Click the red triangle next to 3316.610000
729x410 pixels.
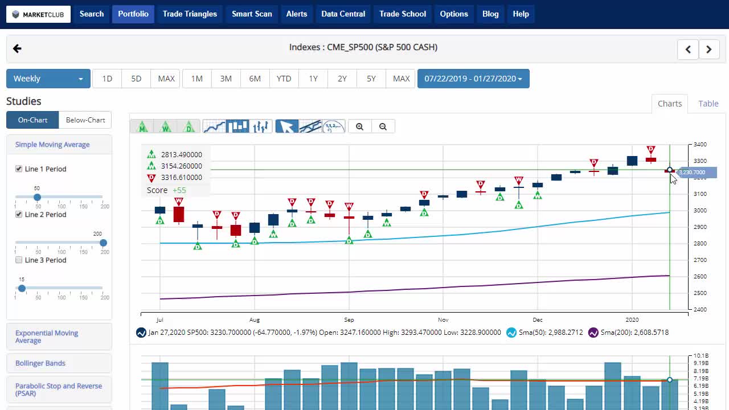151,178
